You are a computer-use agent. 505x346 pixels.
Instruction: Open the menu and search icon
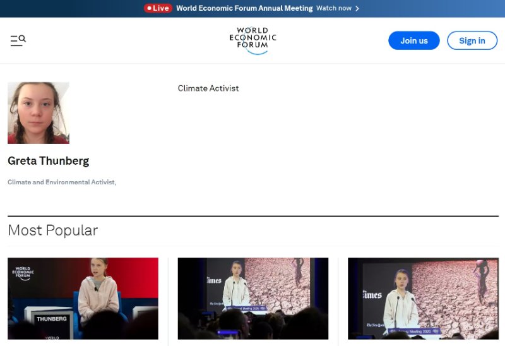click(18, 40)
